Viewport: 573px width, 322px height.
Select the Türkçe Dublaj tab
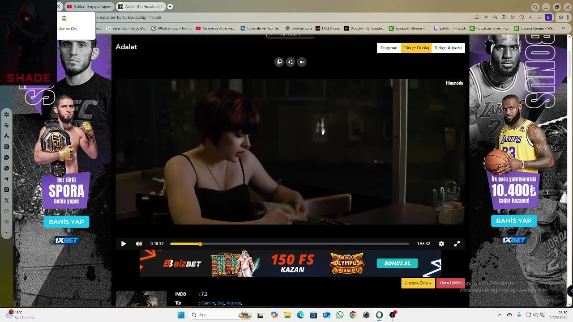(x=416, y=48)
